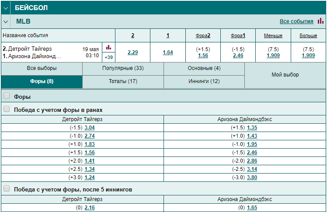Click the 19 мая 03:10 date text
The width and height of the screenshot is (327, 212).
(90, 52)
